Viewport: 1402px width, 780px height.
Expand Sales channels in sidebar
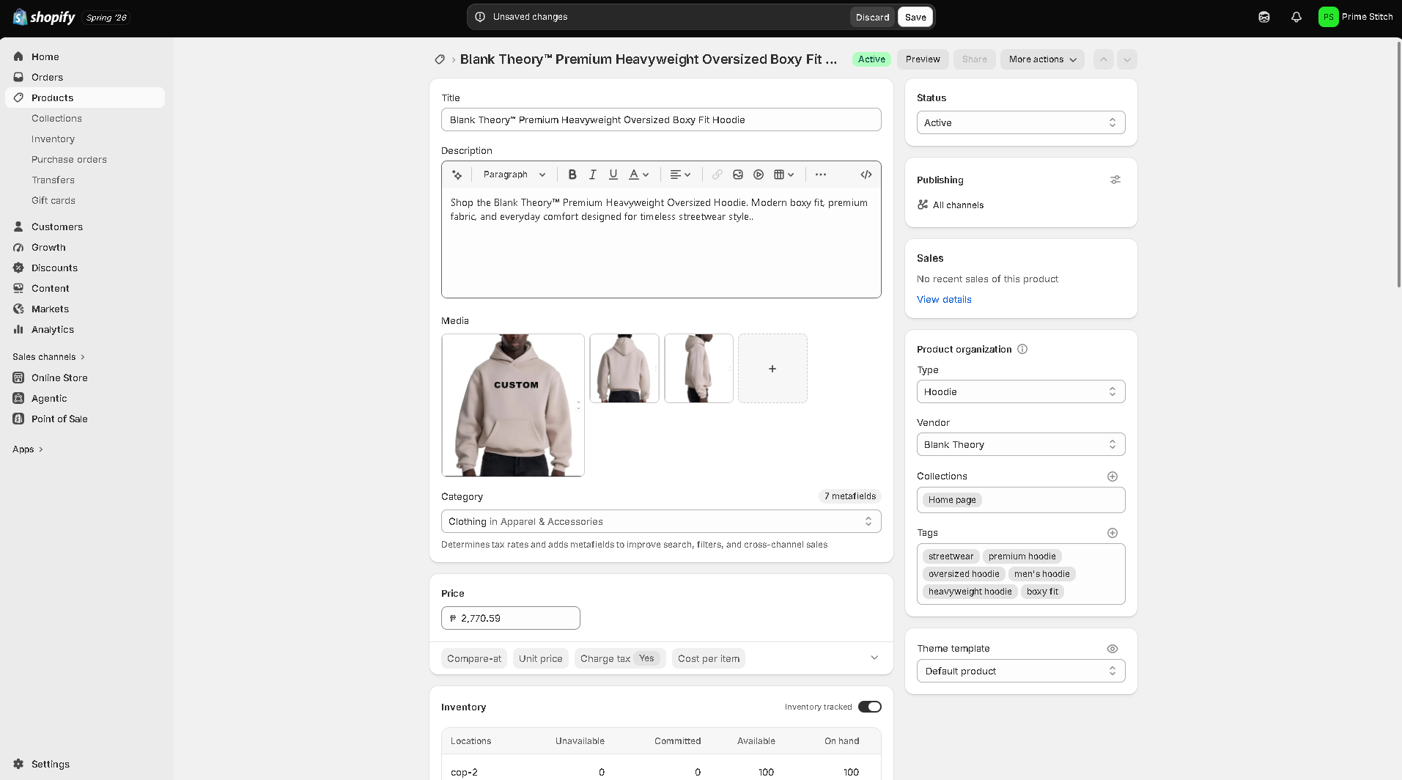48,357
